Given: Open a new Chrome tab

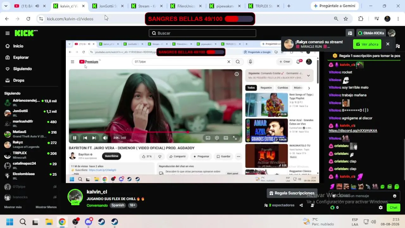Looking at the screenshot, I should click(x=289, y=6).
